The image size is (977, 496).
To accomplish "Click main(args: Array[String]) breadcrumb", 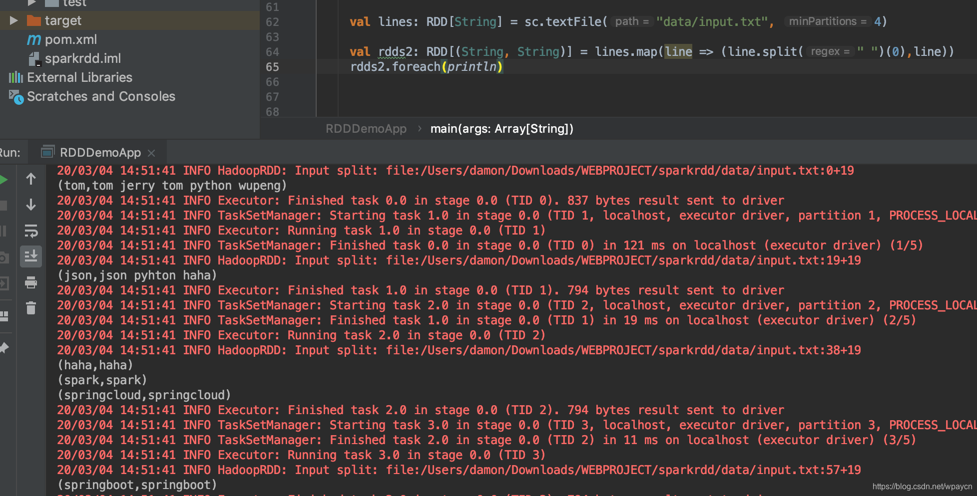I will [502, 129].
